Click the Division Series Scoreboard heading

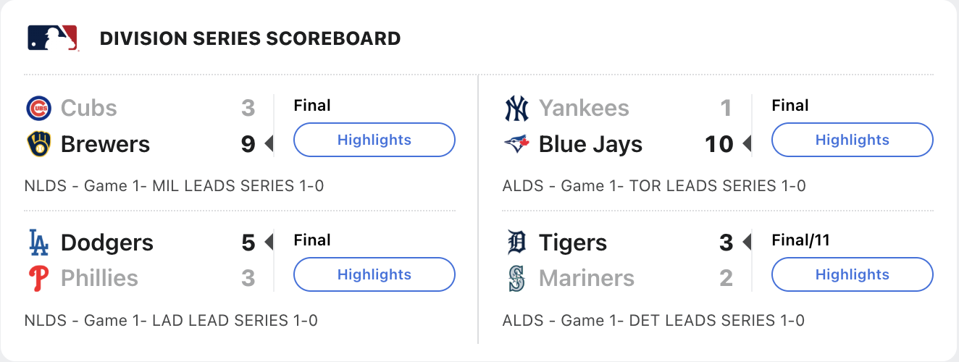click(250, 38)
